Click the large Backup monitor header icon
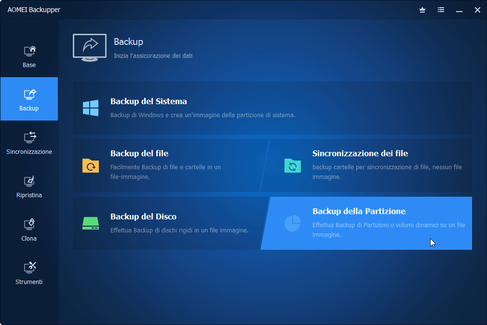 90,48
